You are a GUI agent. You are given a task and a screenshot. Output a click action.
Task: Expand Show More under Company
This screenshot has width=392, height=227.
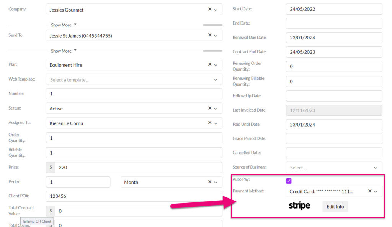coord(64,25)
